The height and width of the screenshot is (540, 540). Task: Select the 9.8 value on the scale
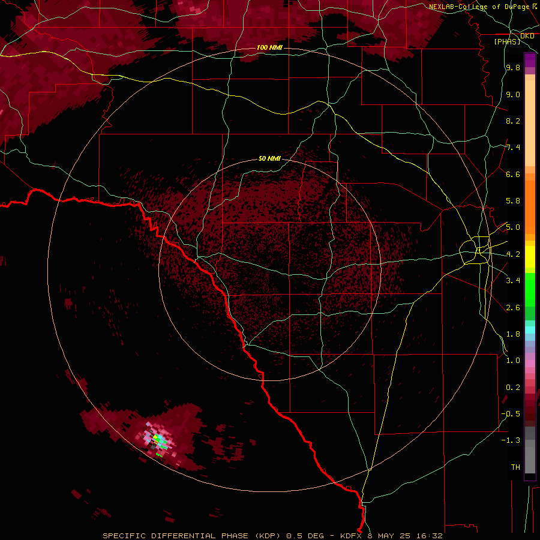pos(513,68)
